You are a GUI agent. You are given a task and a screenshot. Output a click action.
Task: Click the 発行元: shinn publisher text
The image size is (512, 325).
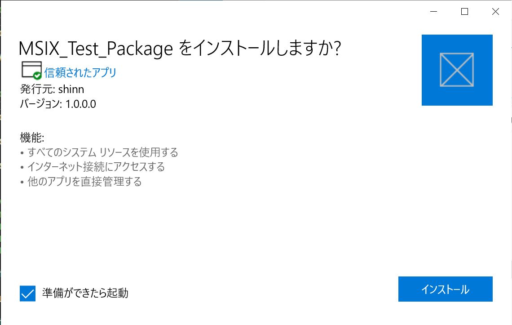51,89
